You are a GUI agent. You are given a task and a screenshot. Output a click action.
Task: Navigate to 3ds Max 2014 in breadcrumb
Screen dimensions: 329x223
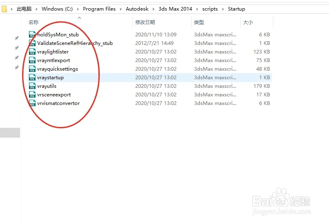point(175,9)
